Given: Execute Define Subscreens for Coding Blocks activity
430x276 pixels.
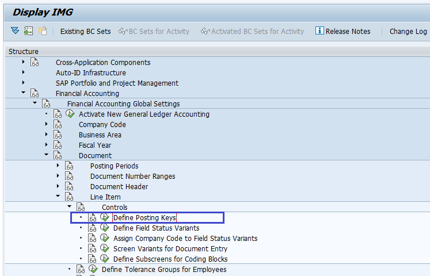Looking at the screenshot, I should [x=105, y=259].
